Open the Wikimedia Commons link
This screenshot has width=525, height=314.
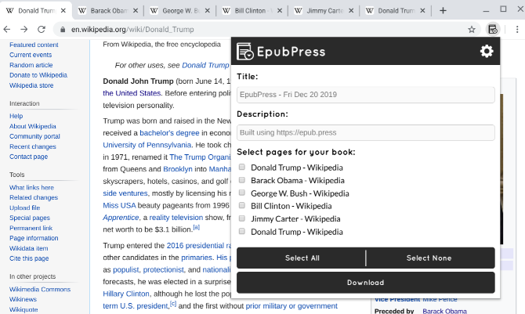(x=40, y=289)
